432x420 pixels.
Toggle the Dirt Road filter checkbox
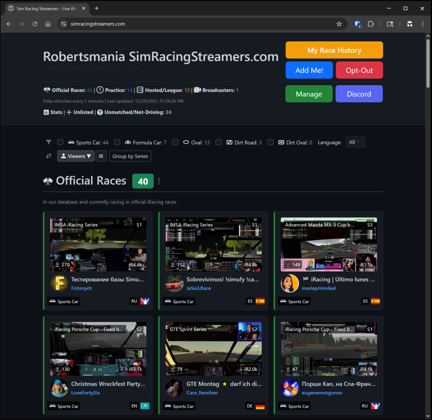coord(219,143)
